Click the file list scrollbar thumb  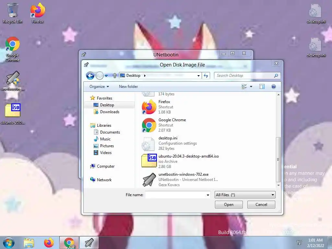point(278,160)
